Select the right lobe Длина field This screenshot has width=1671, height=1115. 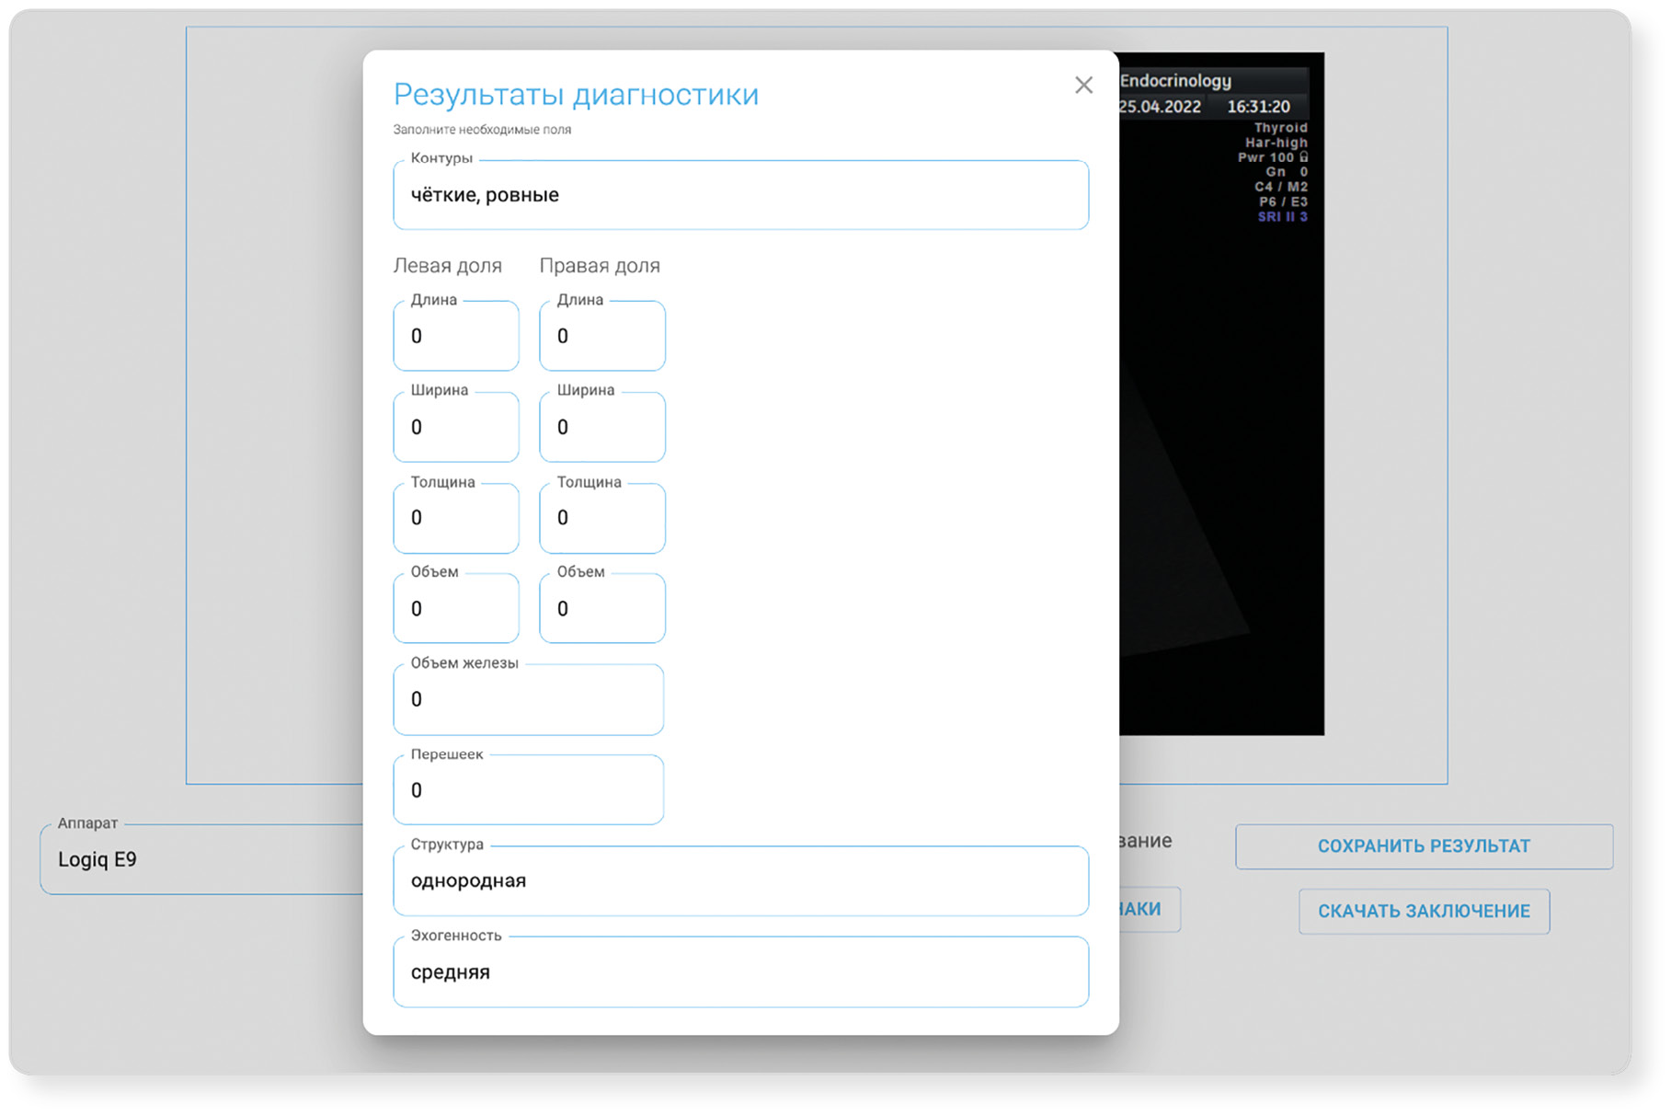[x=601, y=337]
